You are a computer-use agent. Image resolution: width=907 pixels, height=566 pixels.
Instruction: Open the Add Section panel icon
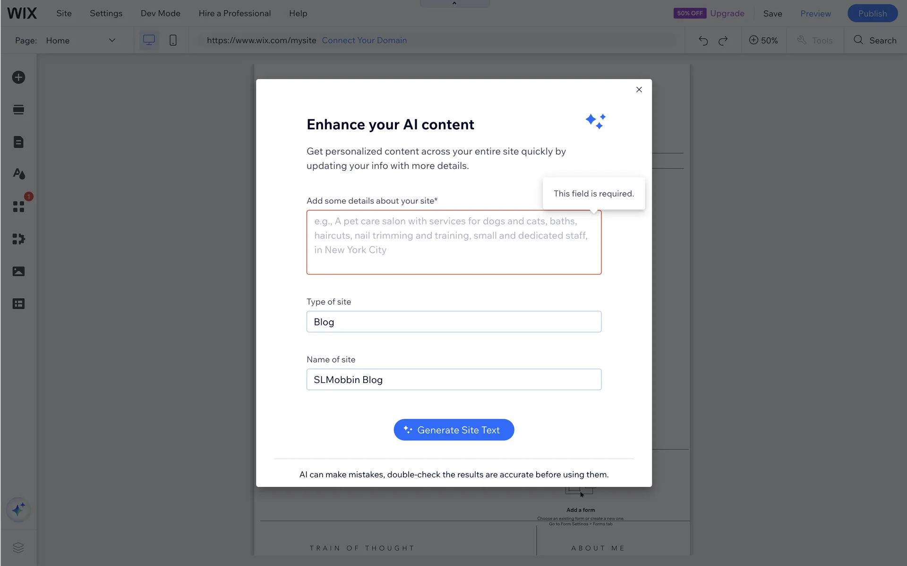(x=18, y=110)
